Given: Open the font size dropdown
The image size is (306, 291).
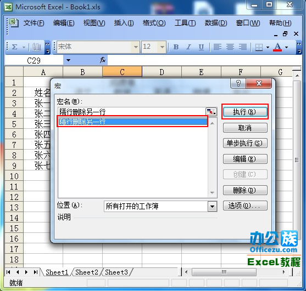Looking at the screenshot, I should [x=162, y=47].
